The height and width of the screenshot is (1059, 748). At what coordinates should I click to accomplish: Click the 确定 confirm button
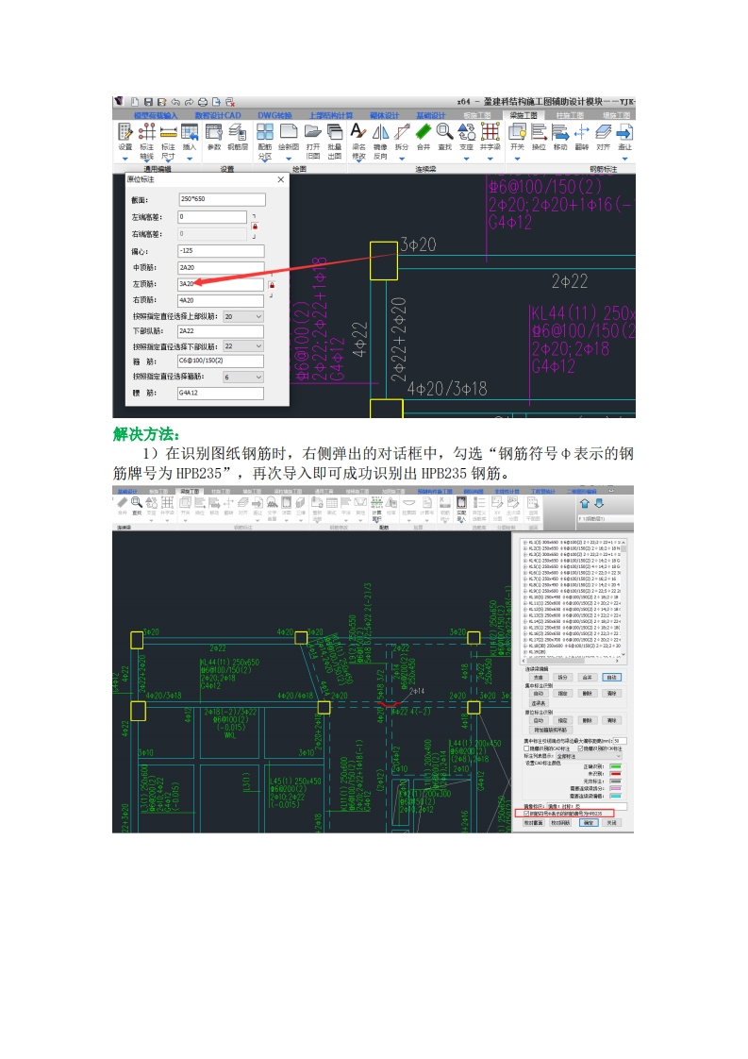pyautogui.click(x=589, y=823)
